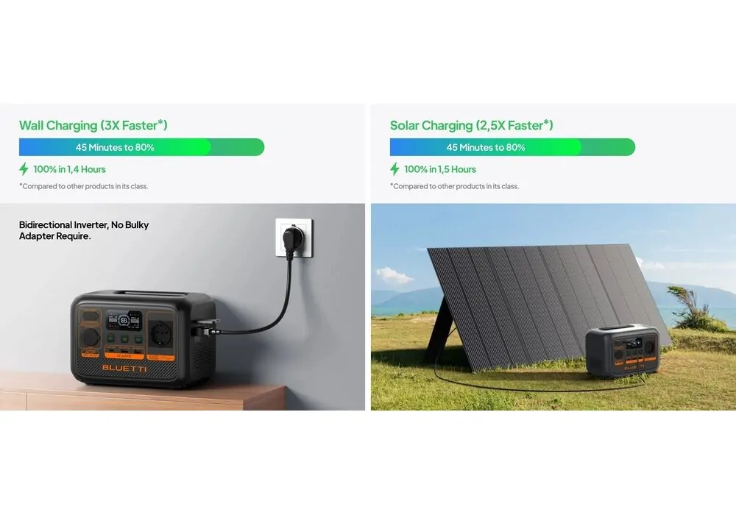Screen dimensions: 736x515
Task: Click the AC outlet on the indoor power station
Action: point(161,335)
